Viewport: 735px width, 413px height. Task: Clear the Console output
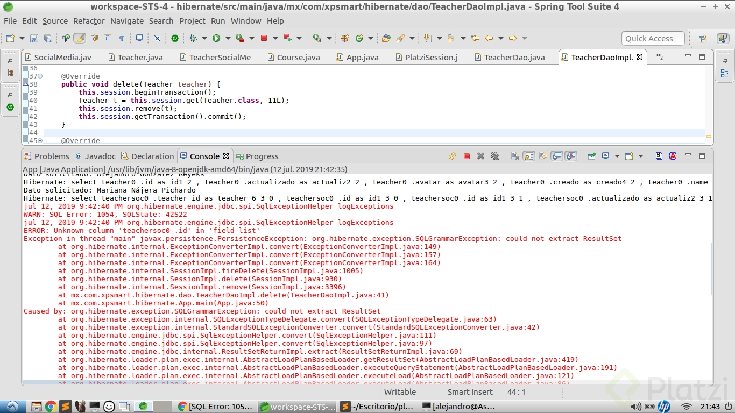pos(515,156)
